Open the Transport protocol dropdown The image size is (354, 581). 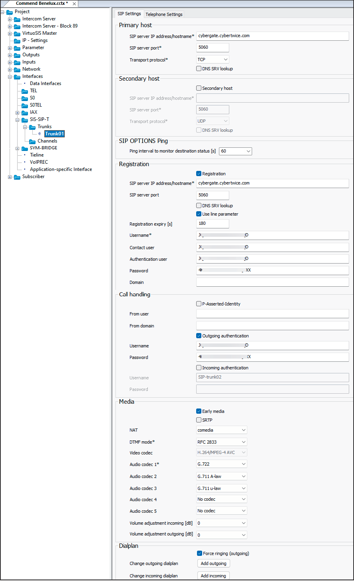[x=212, y=59]
